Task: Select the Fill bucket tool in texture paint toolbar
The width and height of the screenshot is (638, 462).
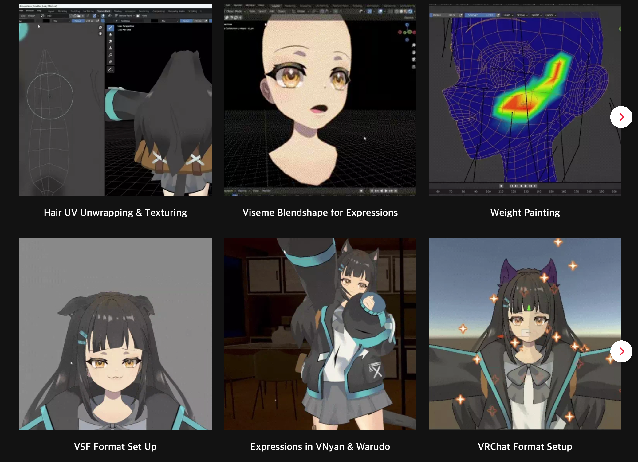Action: (110, 55)
